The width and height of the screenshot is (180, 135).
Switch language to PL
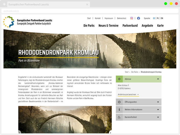click(x=158, y=18)
